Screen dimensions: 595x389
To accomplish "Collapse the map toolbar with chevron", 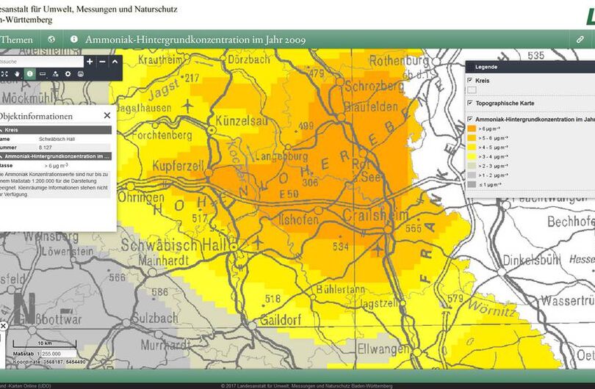I will [115, 62].
